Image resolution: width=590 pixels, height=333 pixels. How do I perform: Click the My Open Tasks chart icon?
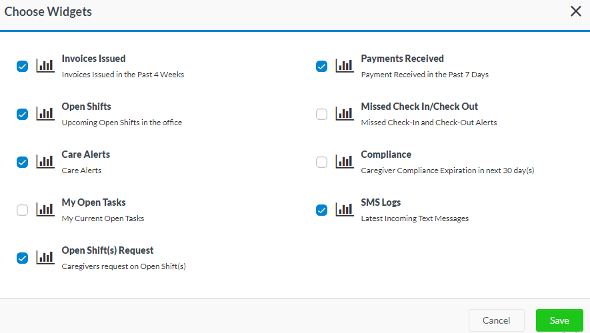point(45,209)
